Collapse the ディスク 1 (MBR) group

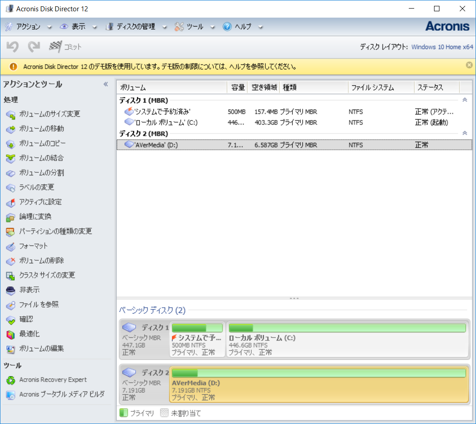tap(465, 100)
